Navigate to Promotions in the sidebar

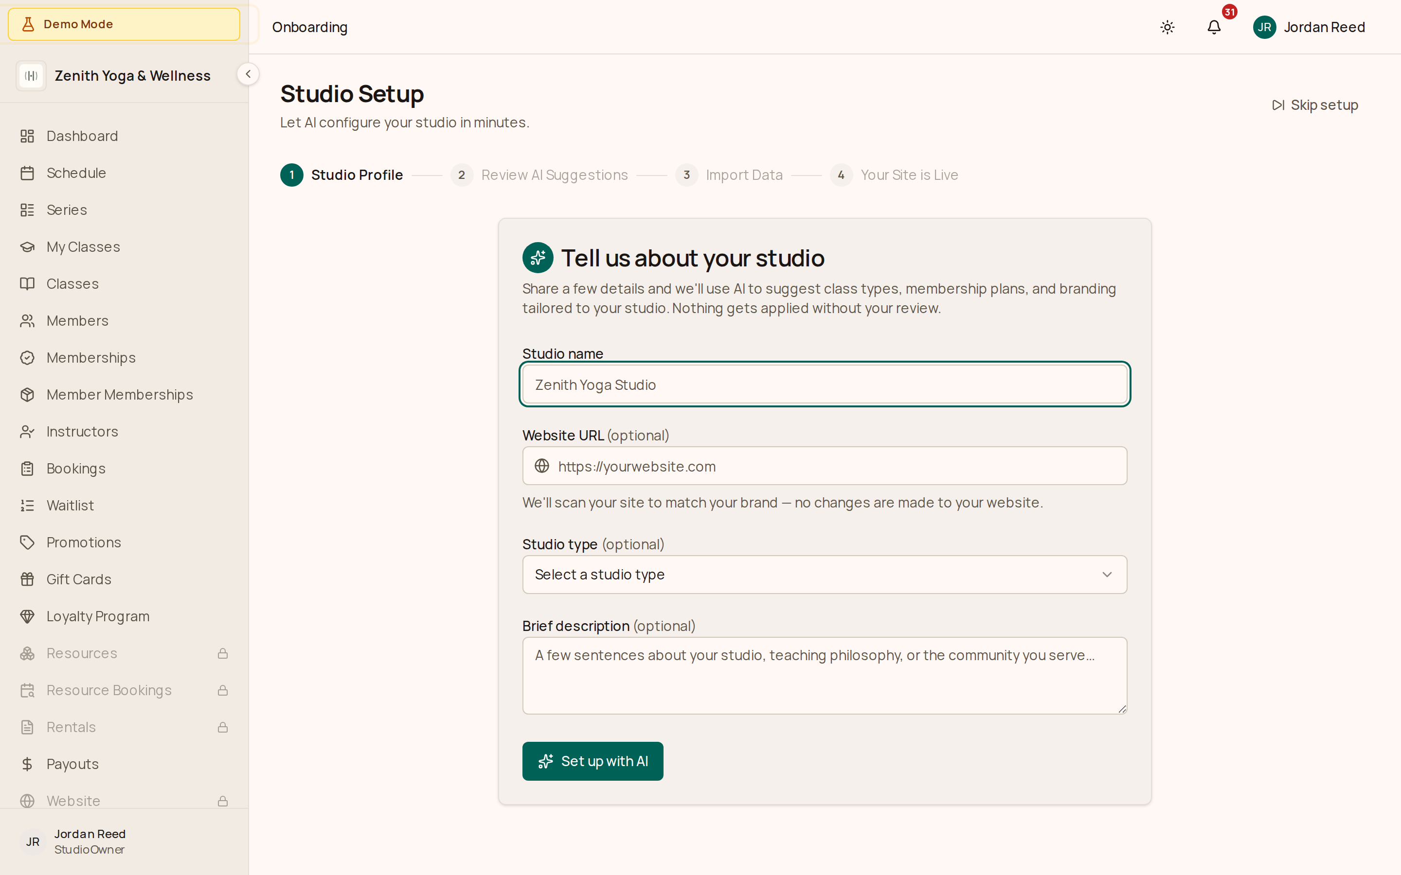[83, 542]
